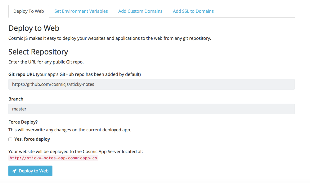310x183 pixels.
Task: Click into the Branch field containing master
Action: [x=151, y=109]
